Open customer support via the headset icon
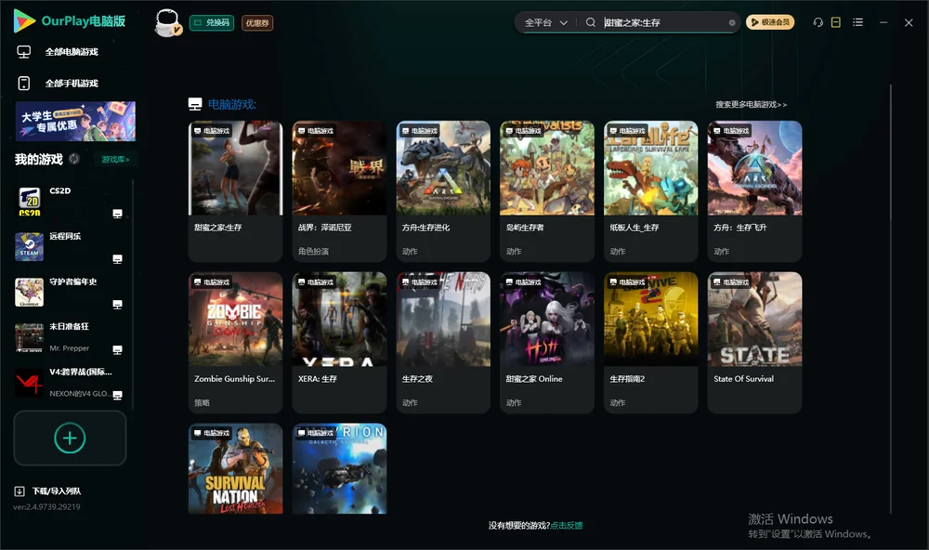The width and height of the screenshot is (929, 550). [818, 22]
